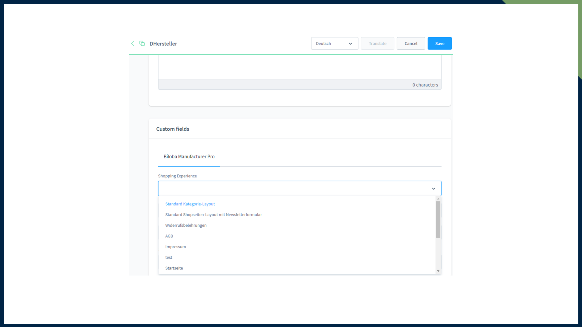Click inside the description text area
582x327 pixels.
299,67
